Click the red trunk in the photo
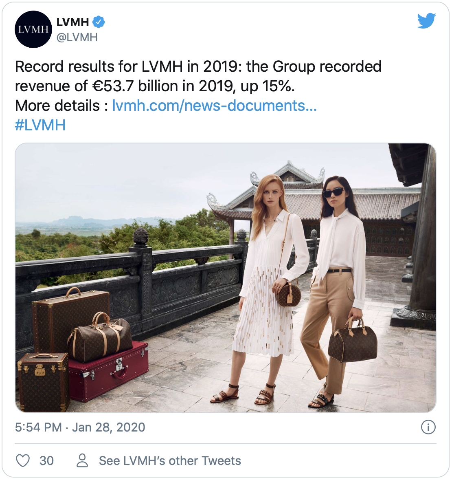Screen dimensions: 452x480 [x=109, y=371]
